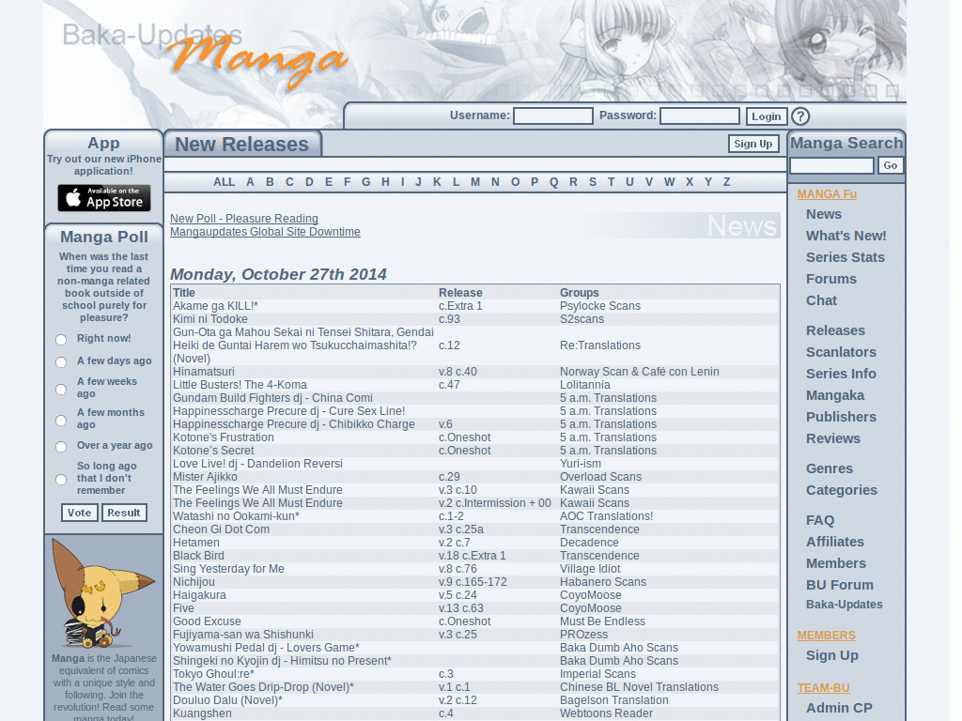The height and width of the screenshot is (721, 962).
Task: Click the question-mark help icon beside Login
Action: coord(800,116)
